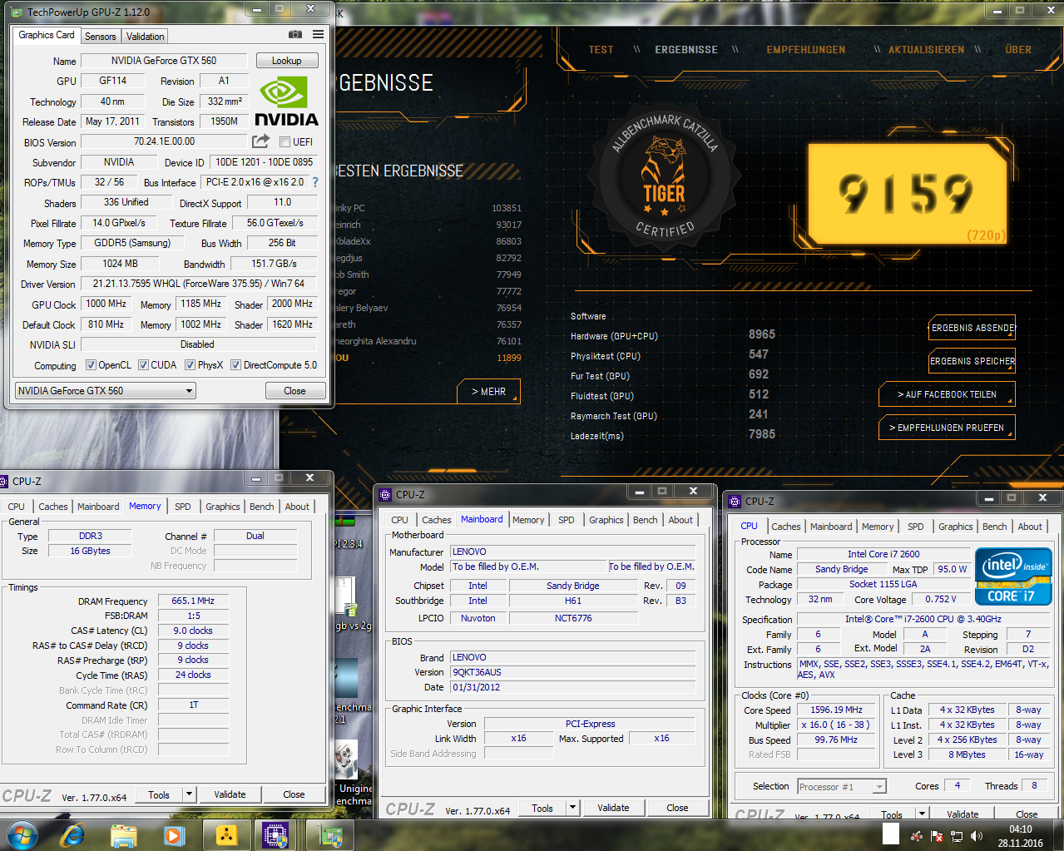Click Validate in Mainboard CPU-Z window
The image size is (1064, 851).
613,808
